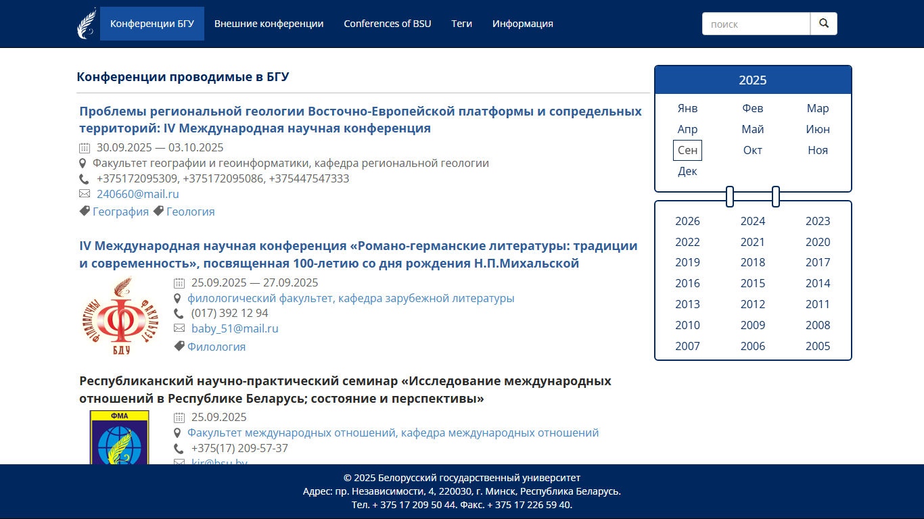The image size is (924, 519).
Task: Switch to year 2005
Action: point(818,346)
